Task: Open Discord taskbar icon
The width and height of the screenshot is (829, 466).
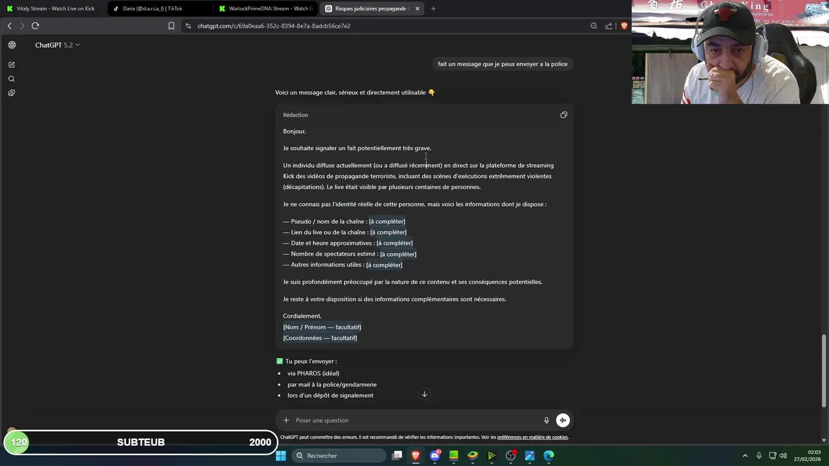Action: [x=435, y=456]
